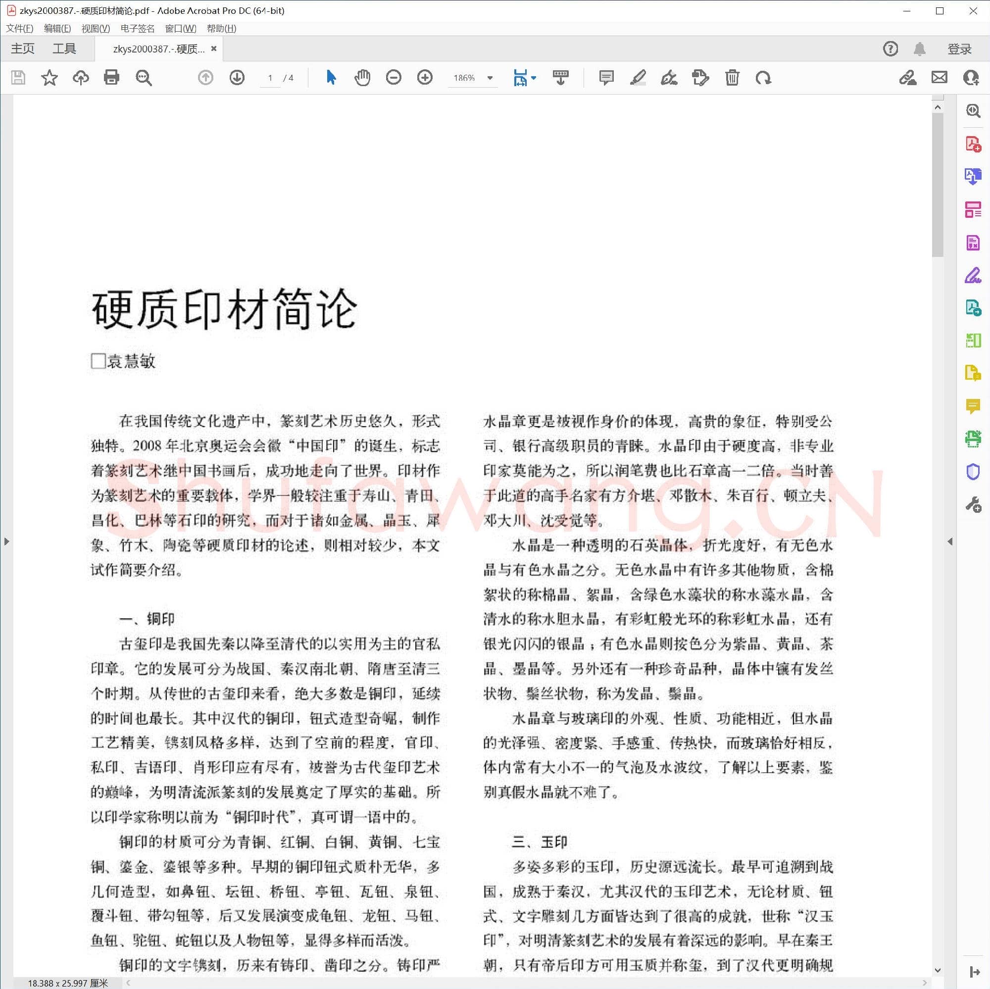The height and width of the screenshot is (989, 990).
Task: Open the 编辑(E) menu
Action: [58, 29]
